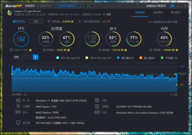
Task: Click the 'AMD Radeon 780M' graphics text
Action: pos(47,112)
